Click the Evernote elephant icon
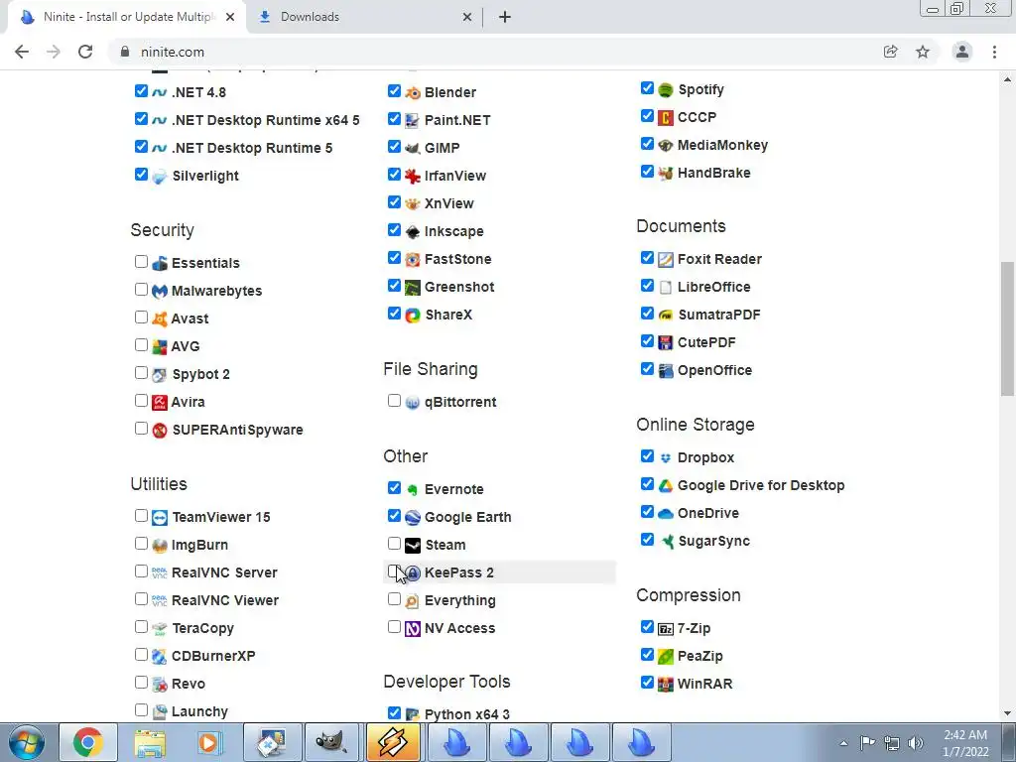 pos(413,490)
